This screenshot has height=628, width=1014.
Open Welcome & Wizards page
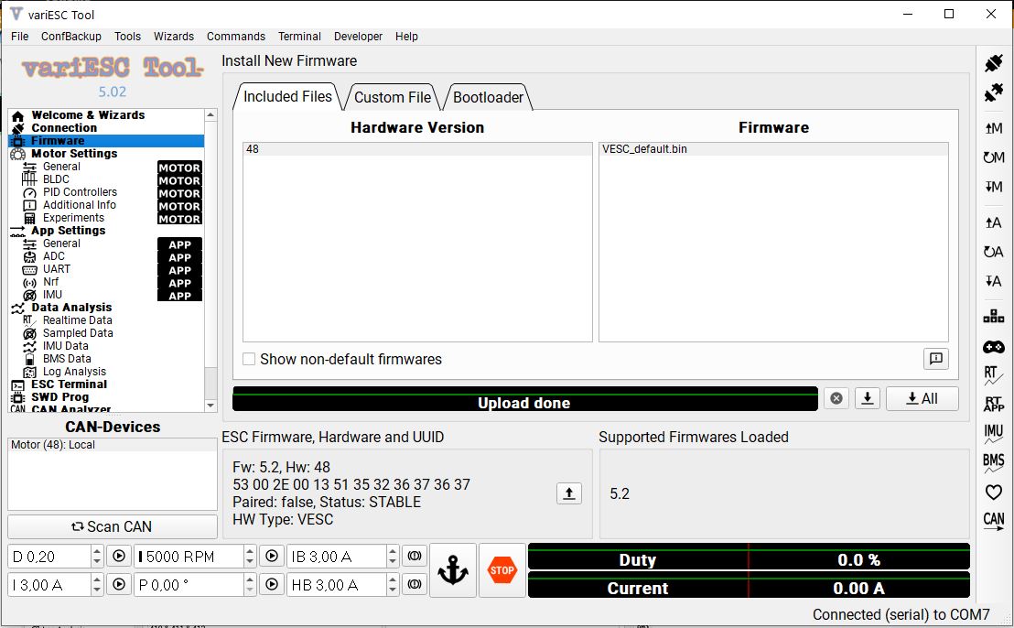(x=88, y=115)
